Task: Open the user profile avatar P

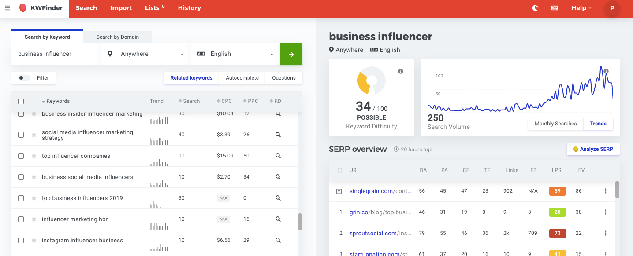Action: click(612, 8)
